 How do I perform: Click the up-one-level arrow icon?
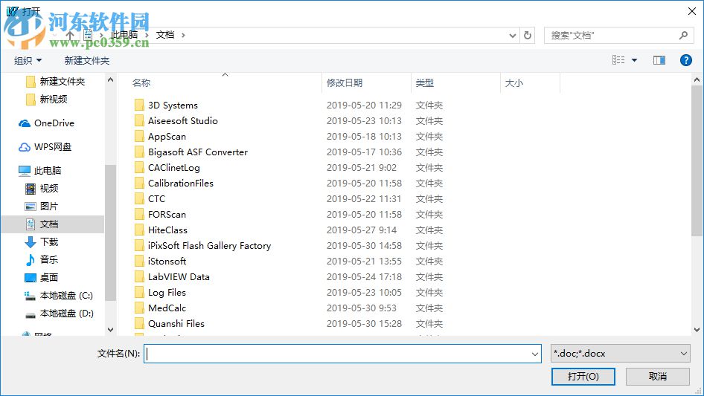(x=70, y=35)
